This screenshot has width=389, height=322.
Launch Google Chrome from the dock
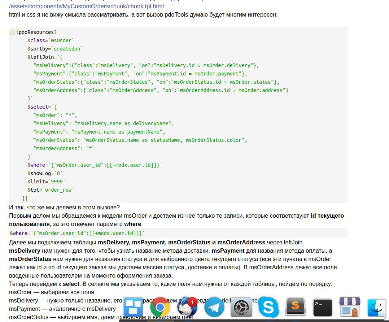[160, 307]
